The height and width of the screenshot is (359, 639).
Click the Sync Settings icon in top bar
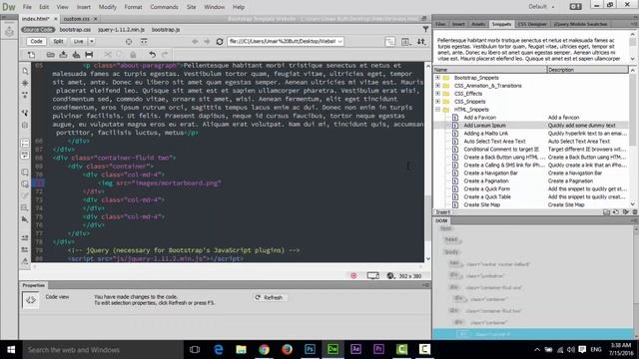[x=575, y=7]
